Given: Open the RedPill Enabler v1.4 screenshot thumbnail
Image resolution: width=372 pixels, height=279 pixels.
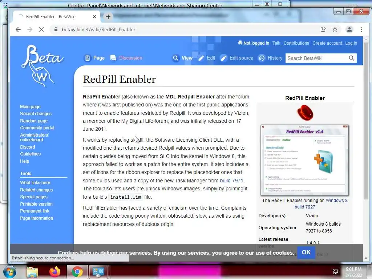Looking at the screenshot, I should coord(305,160).
